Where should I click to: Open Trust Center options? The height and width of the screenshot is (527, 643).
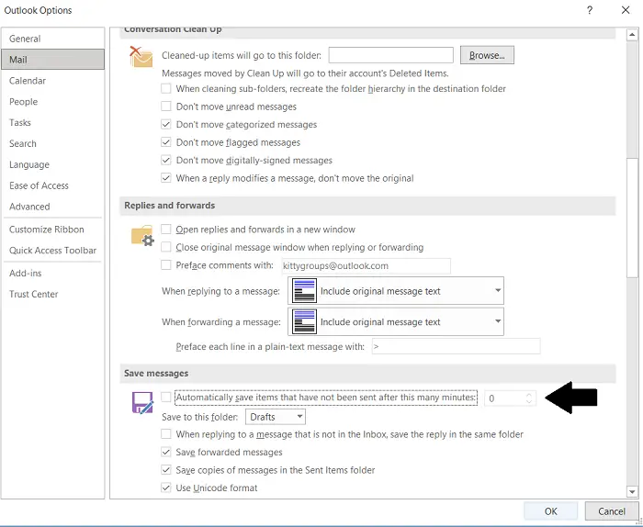(53, 294)
